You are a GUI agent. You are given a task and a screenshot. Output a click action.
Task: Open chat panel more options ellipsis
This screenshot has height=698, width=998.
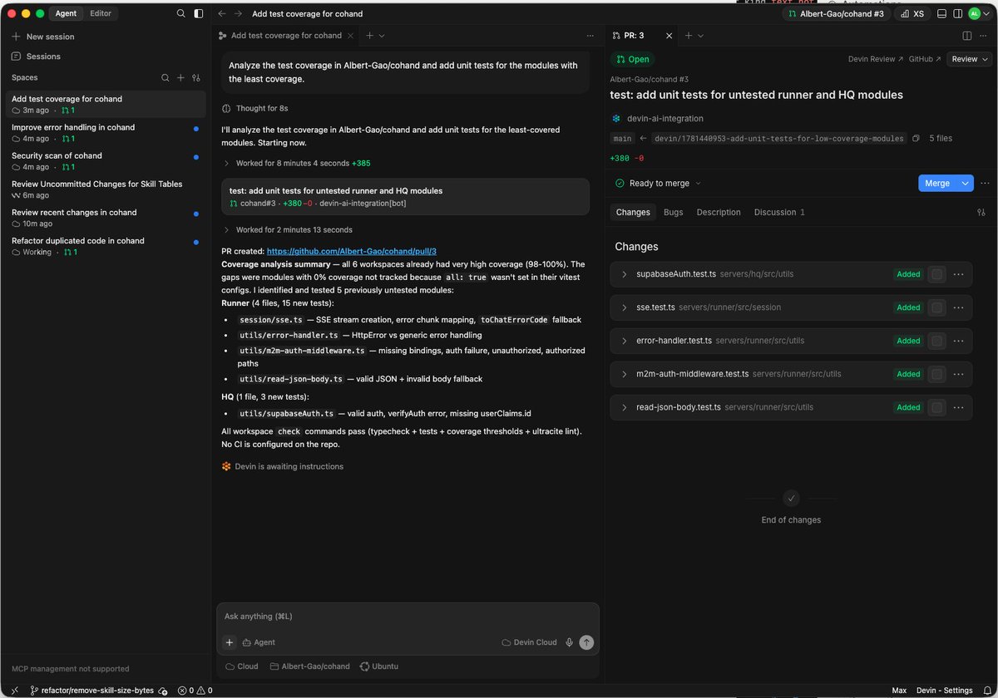(590, 36)
